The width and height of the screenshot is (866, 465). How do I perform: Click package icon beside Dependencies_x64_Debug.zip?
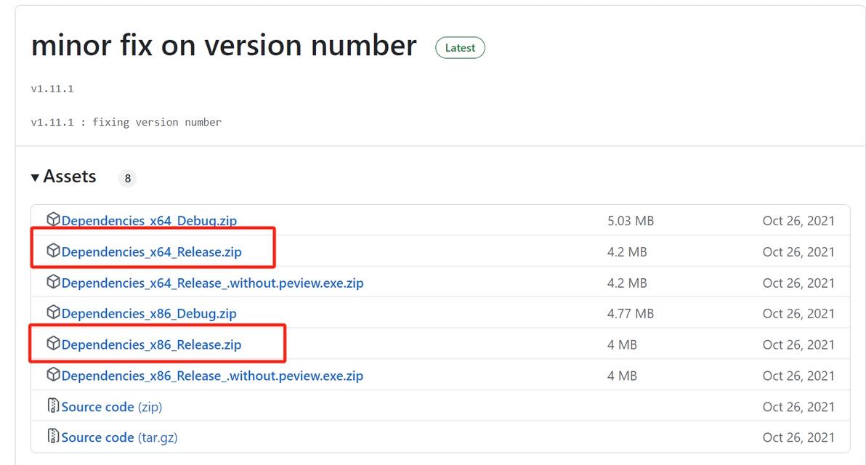[x=53, y=219]
